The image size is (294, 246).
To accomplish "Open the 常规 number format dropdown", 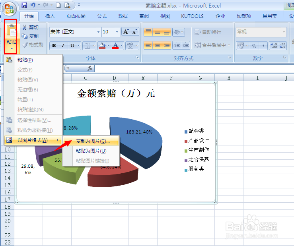I will point(284,32).
